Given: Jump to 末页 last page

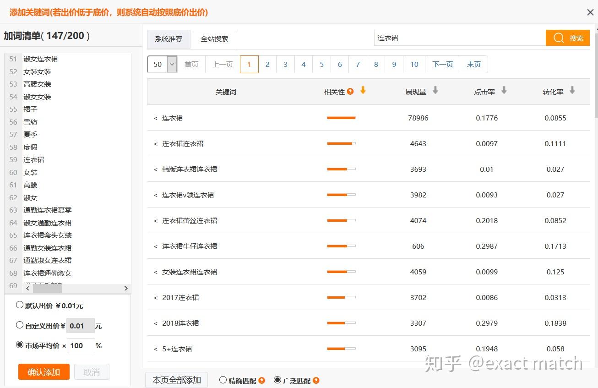Looking at the screenshot, I should point(474,65).
